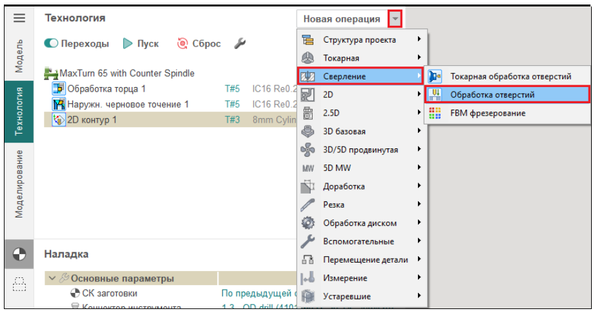This screenshot has width=595, height=311.
Task: Select the Обработка торца 1 operation icon
Action: point(58,88)
